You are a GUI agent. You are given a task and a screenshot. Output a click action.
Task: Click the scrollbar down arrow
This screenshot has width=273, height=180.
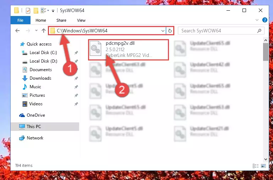pyautogui.click(x=266, y=159)
